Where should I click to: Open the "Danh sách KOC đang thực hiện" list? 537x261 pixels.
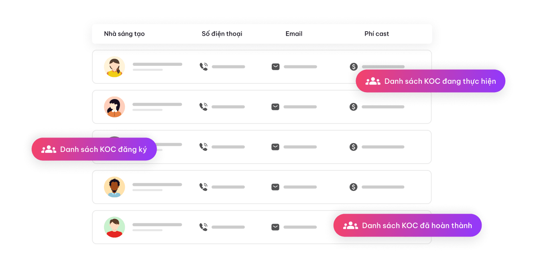(x=430, y=81)
